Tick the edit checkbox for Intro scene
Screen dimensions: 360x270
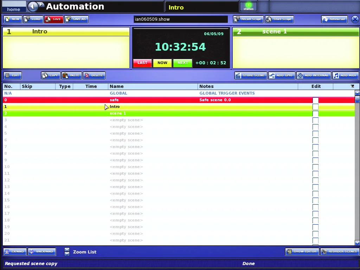(x=315, y=107)
